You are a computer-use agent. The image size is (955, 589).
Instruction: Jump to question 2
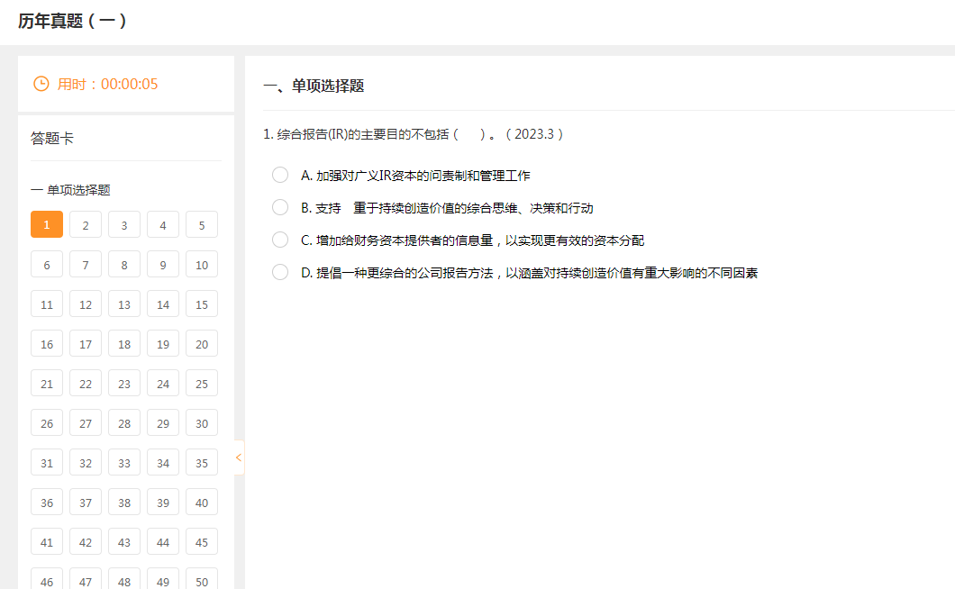point(86,225)
